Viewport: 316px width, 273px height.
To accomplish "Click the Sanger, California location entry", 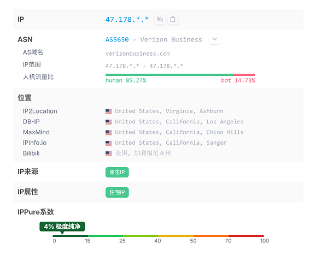I will [x=171, y=143].
